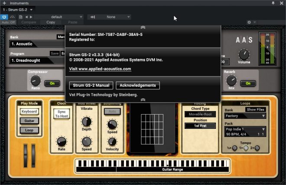Select 1x tempo option
This screenshot has height=185, width=286.
[246, 148]
